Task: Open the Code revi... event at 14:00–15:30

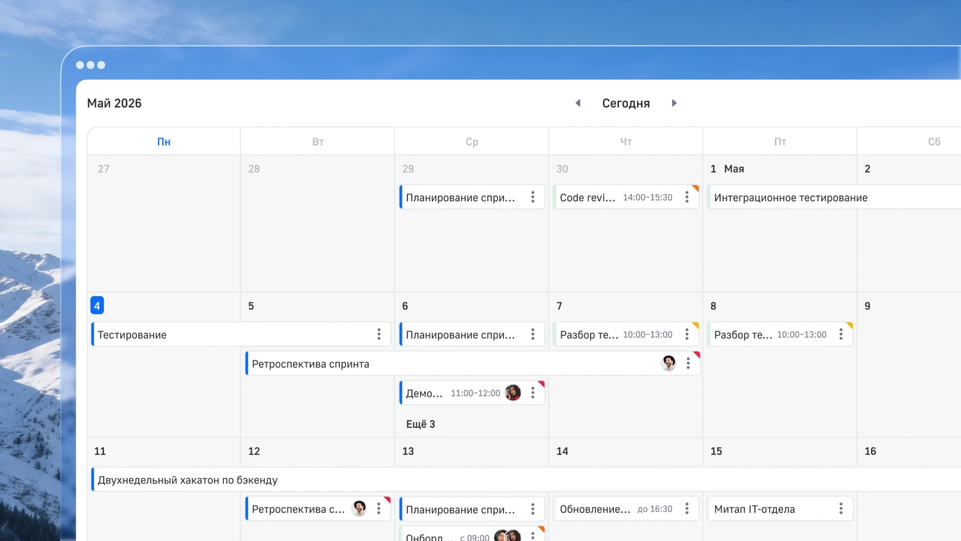Action: pyautogui.click(x=626, y=197)
